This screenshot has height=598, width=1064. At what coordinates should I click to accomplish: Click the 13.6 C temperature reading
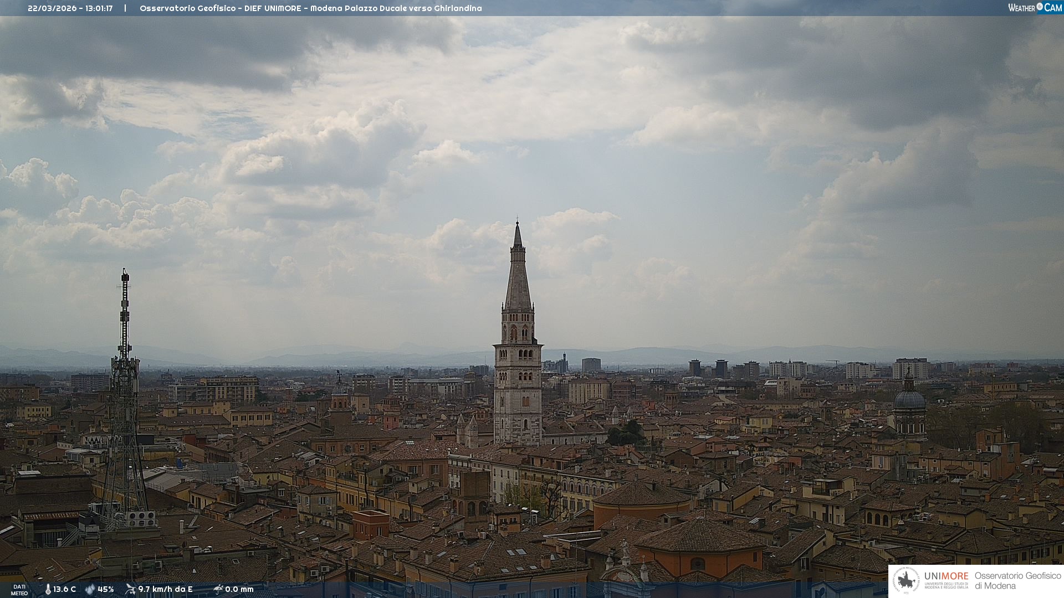[x=65, y=589]
